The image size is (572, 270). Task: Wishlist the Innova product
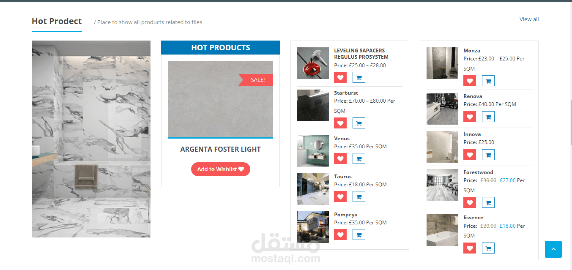click(x=470, y=155)
